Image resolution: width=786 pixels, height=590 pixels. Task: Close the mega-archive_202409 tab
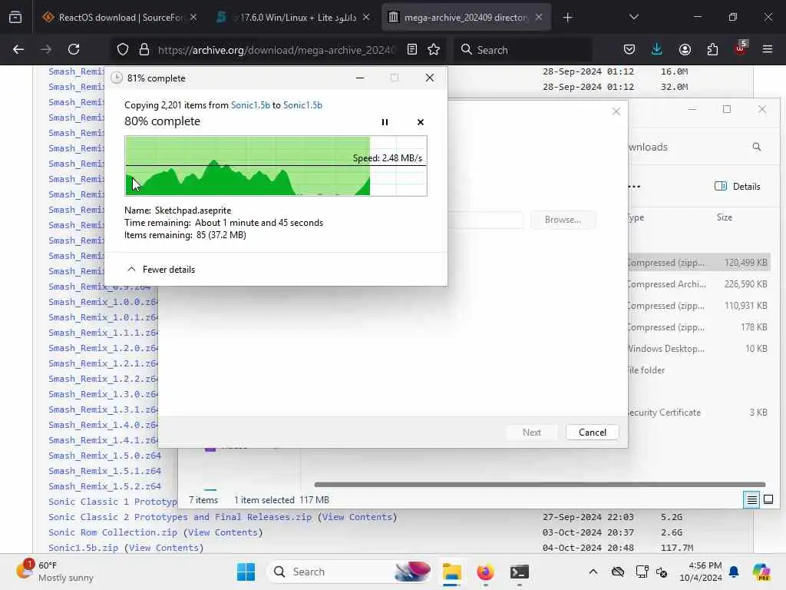click(539, 18)
